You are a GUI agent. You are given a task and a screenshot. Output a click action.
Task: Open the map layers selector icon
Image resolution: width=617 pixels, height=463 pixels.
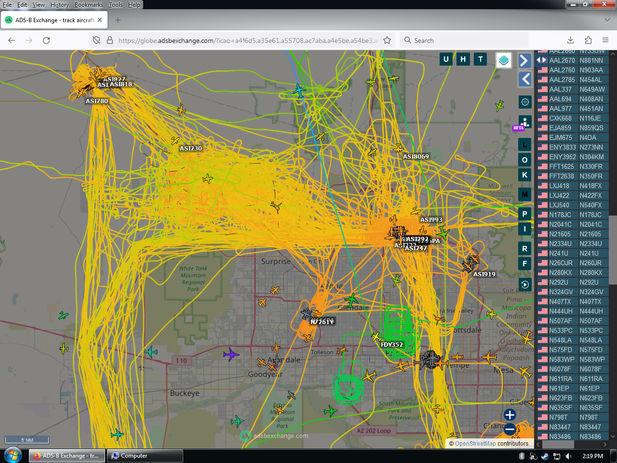click(504, 60)
